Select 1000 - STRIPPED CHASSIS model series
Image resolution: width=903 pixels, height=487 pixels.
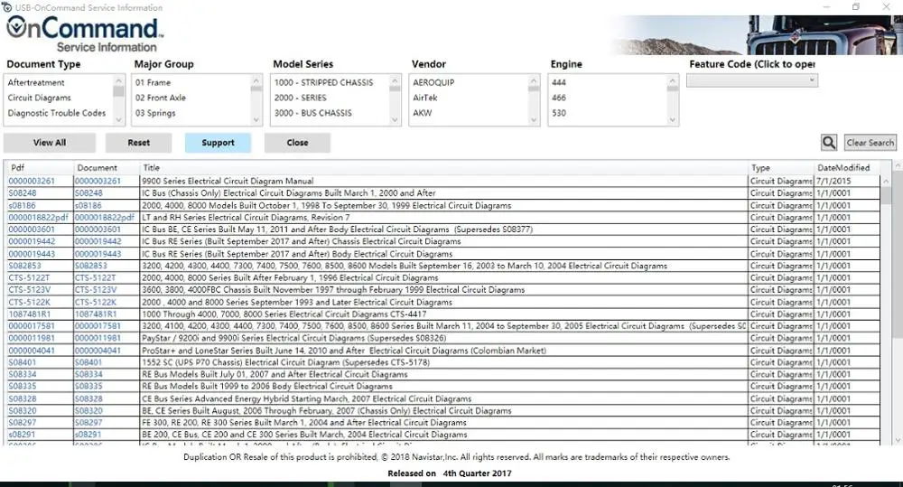[x=323, y=82]
